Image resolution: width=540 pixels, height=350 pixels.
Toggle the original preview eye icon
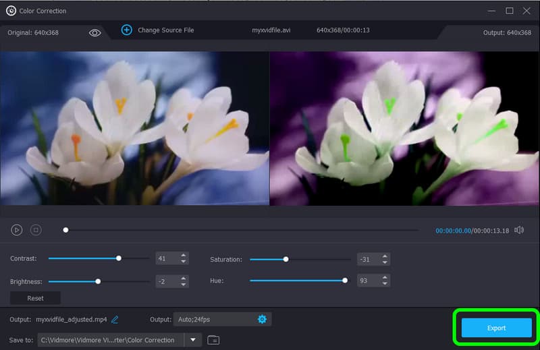click(95, 32)
